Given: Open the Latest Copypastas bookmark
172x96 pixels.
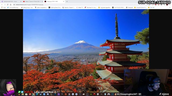Looking at the screenshot, I should click(41, 7).
